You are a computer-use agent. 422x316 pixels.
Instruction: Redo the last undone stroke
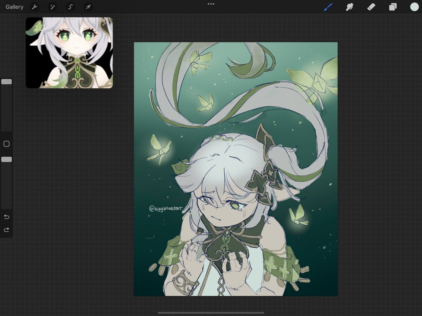click(x=6, y=230)
